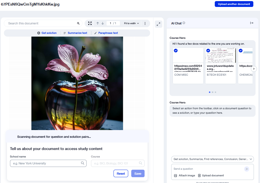Click the search magnifier icon in document search
The image size is (260, 183).
[78, 24]
